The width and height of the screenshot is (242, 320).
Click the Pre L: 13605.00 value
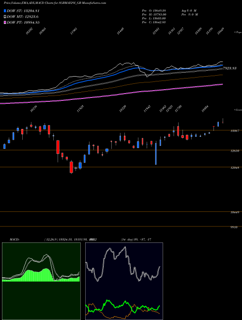154,18
